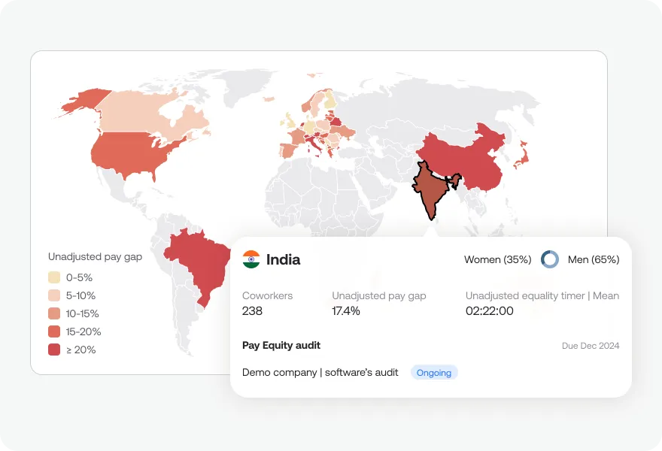662x451 pixels.
Task: Open Demo company software's audit entry
Action: tap(320, 373)
